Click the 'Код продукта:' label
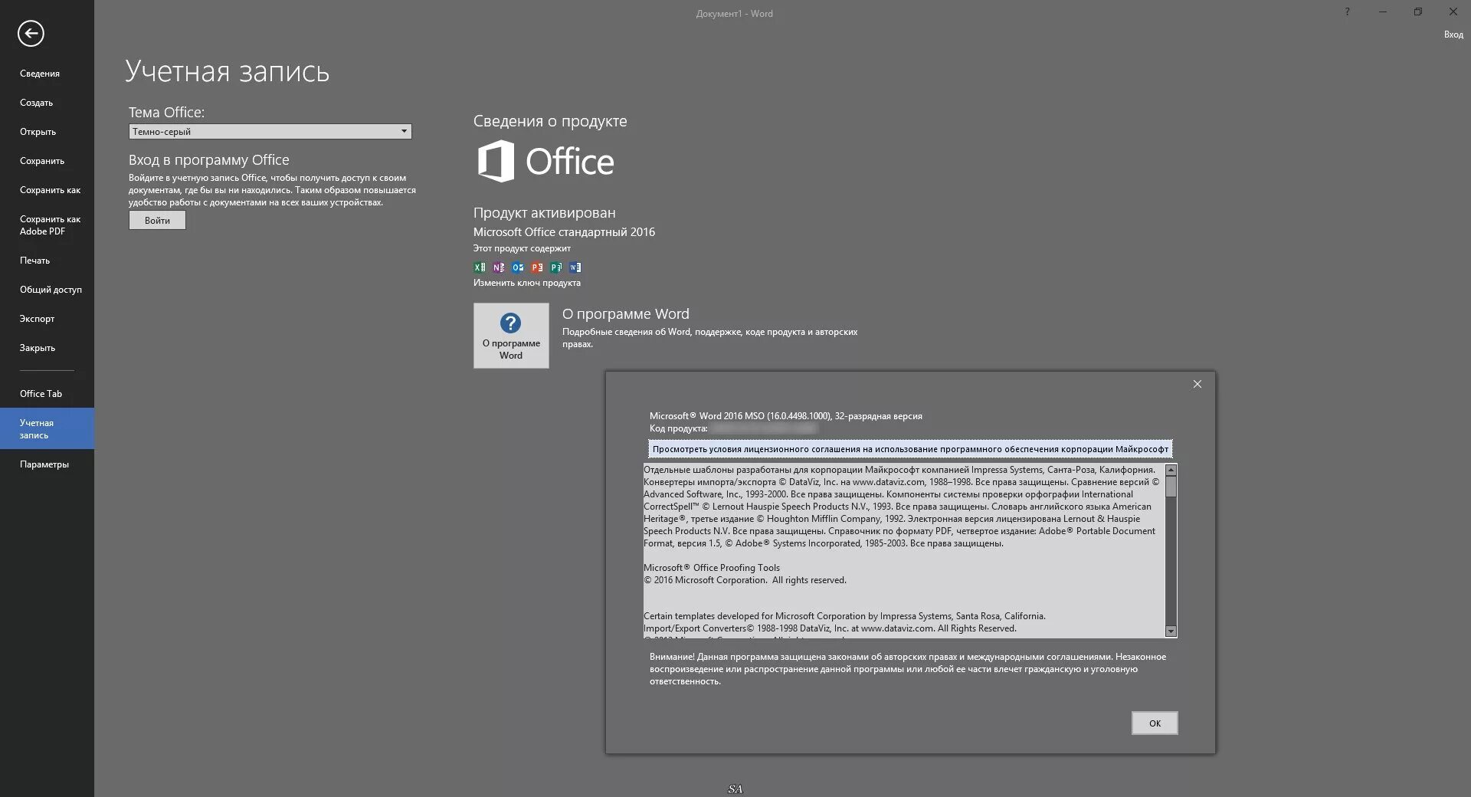 tap(679, 428)
